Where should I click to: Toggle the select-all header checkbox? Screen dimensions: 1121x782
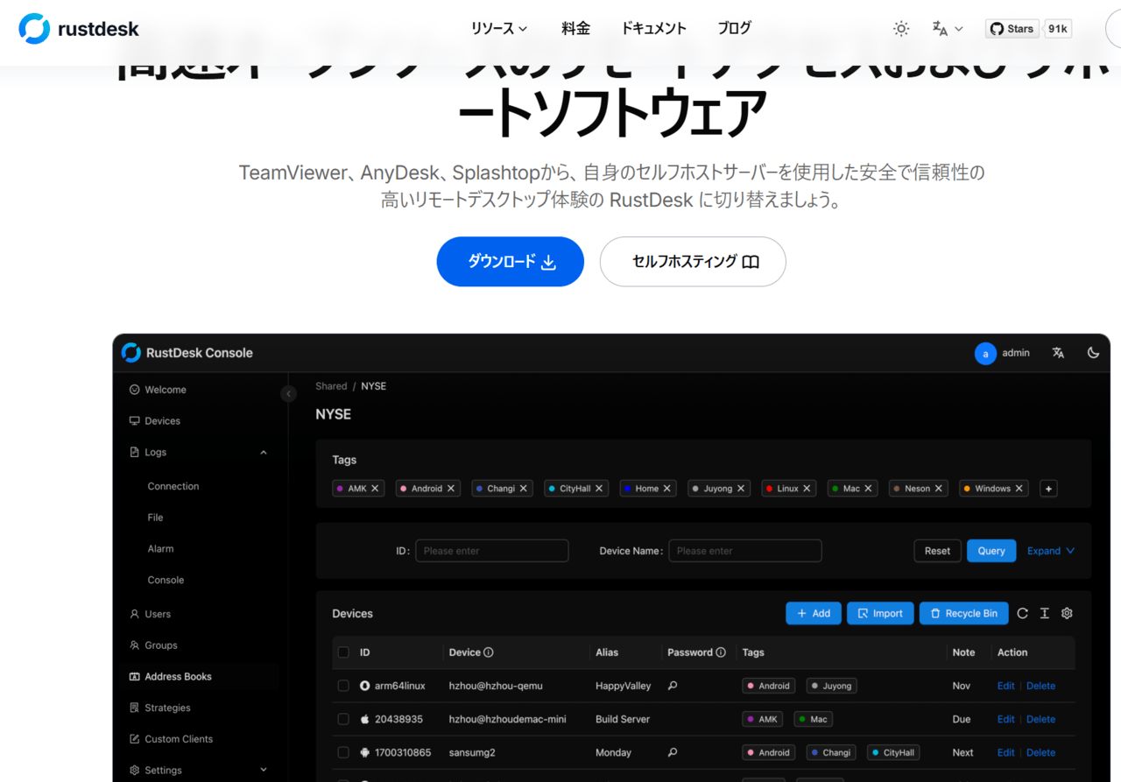(343, 652)
